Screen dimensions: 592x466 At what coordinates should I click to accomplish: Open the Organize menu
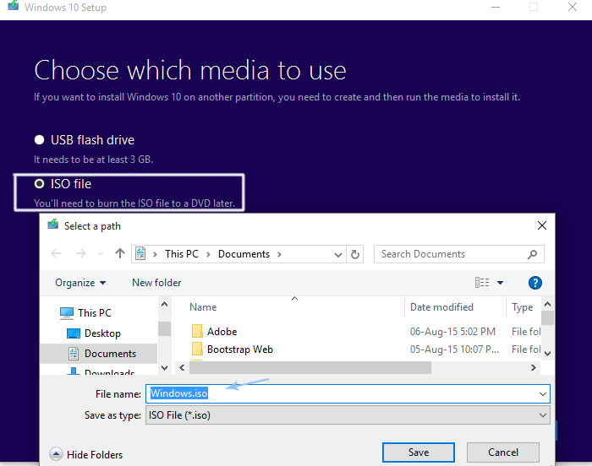click(x=80, y=283)
